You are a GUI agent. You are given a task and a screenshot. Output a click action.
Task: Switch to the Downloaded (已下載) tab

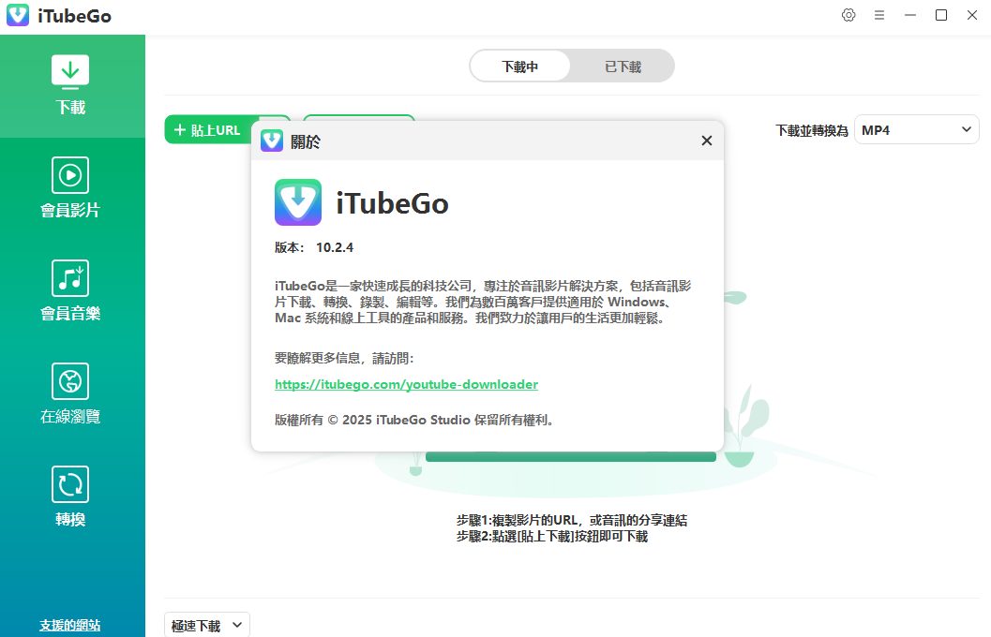point(623,67)
